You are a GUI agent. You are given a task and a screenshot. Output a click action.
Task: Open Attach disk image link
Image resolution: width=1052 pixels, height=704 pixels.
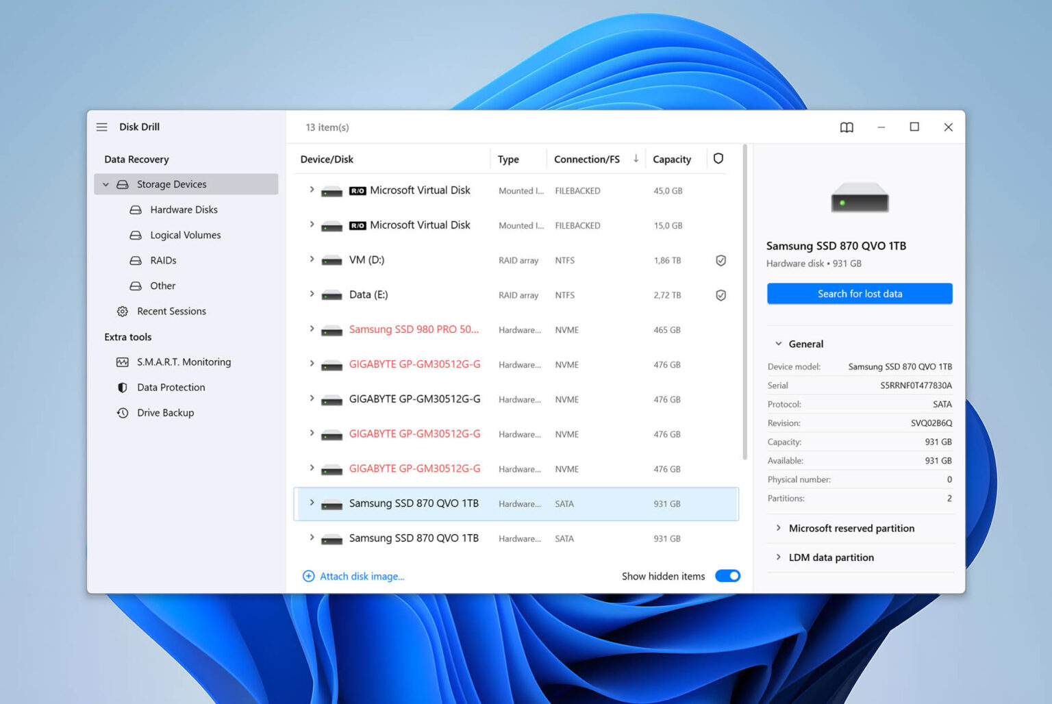pyautogui.click(x=362, y=576)
